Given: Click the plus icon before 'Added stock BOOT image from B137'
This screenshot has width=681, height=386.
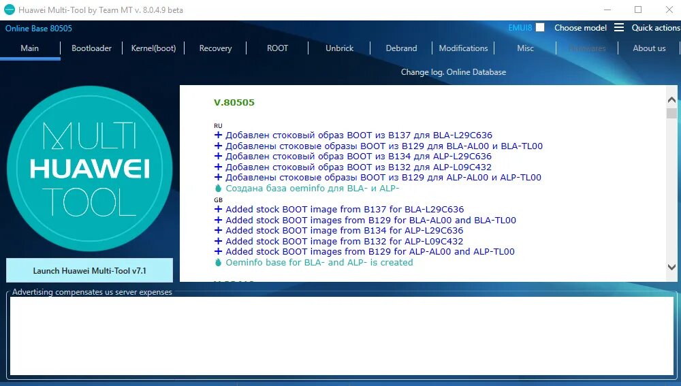Looking at the screenshot, I should (x=218, y=209).
